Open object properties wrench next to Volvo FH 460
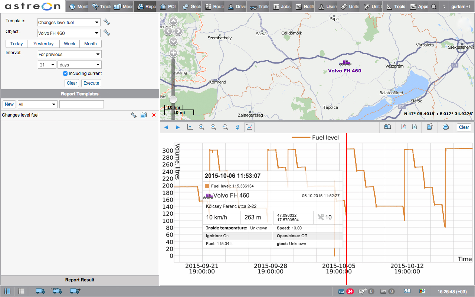The height and width of the screenshot is (297, 475). point(107,33)
